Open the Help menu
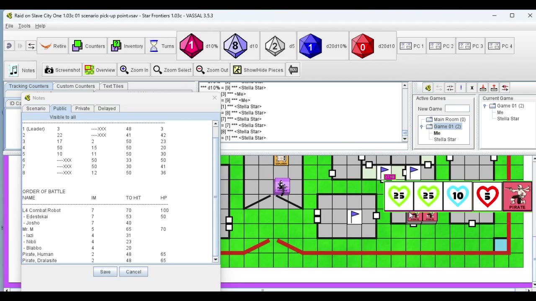Viewport: 536px width, 301px height. (40, 26)
